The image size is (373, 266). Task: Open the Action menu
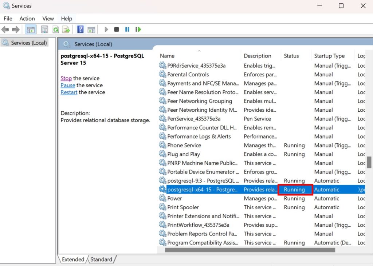click(x=27, y=18)
